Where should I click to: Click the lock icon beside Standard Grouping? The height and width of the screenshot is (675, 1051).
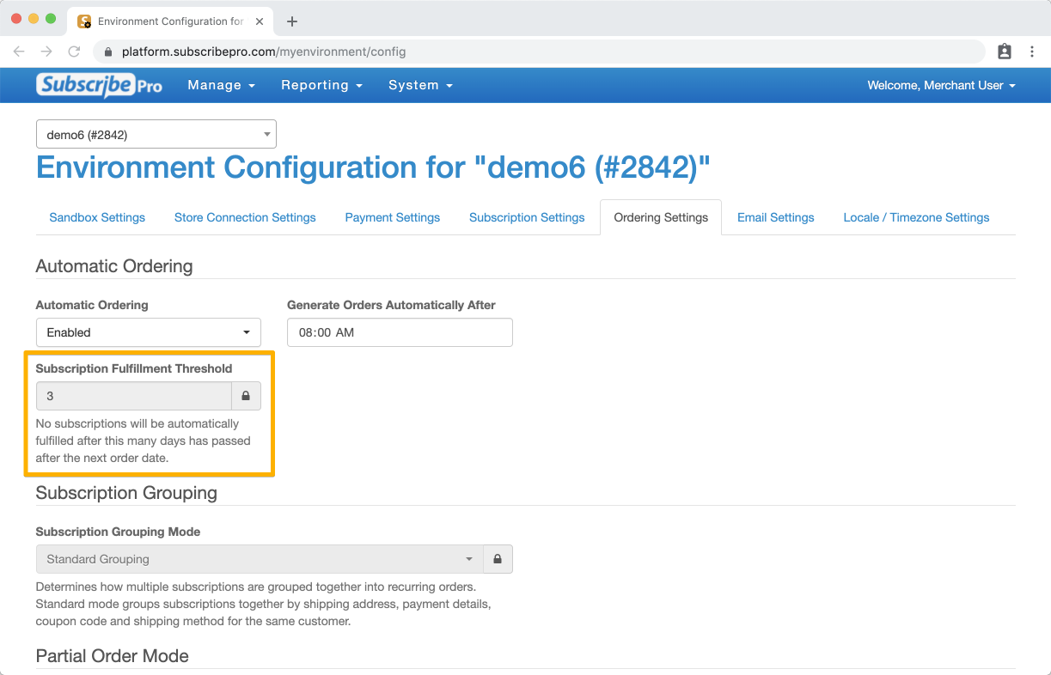pyautogui.click(x=498, y=559)
